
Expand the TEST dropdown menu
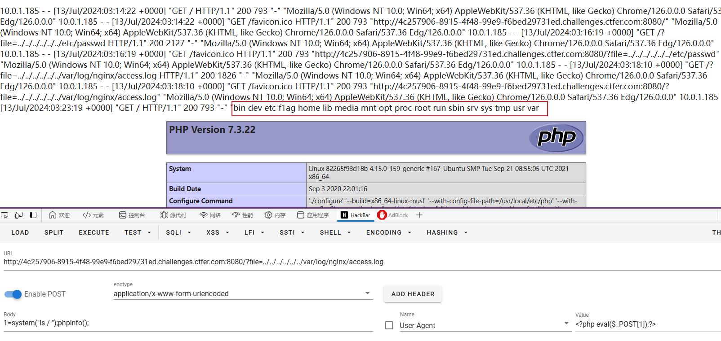coord(138,232)
